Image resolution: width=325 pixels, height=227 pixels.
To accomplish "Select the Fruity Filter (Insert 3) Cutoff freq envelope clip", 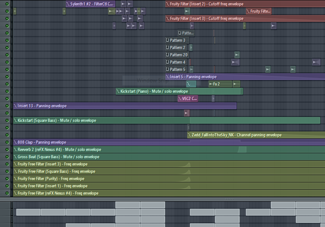I will point(245,18).
